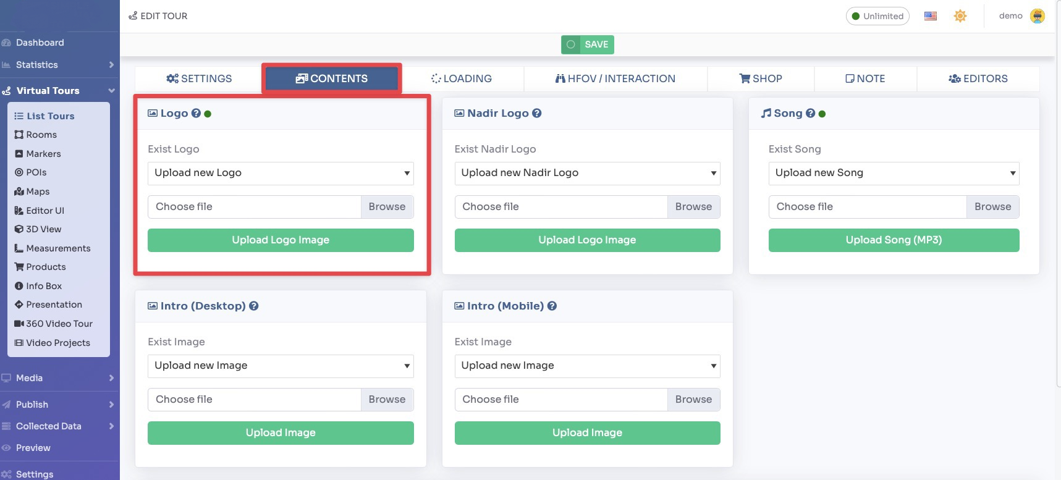Click Upload Image in Intro (Desktop)
The height and width of the screenshot is (480, 1061).
281,433
